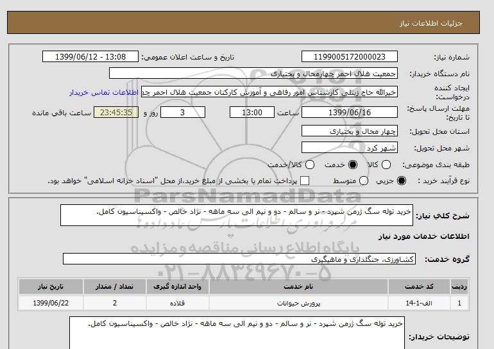Click the ردیف column header

(459, 286)
